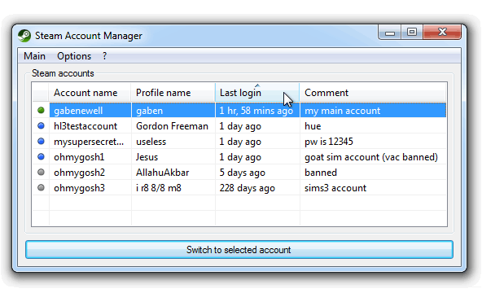Open the question mark help menu
Screen dimensions: 482x302
pyautogui.click(x=104, y=56)
